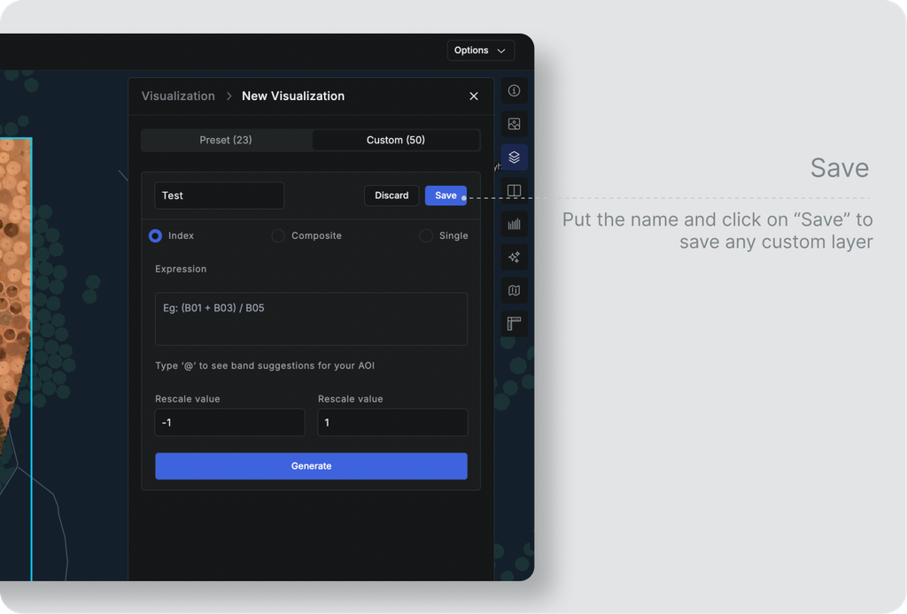Open the split compare view icon
Viewport: 907px width, 614px height.
click(x=514, y=190)
